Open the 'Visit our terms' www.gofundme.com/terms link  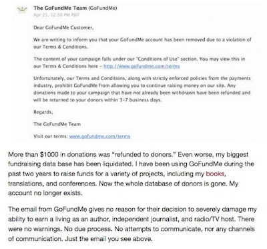coord(99,136)
